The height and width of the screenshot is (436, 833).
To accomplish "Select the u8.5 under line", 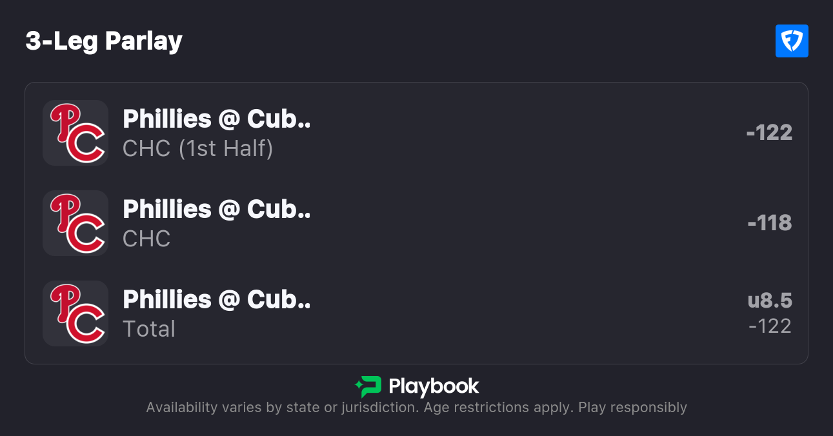I will click(x=770, y=301).
